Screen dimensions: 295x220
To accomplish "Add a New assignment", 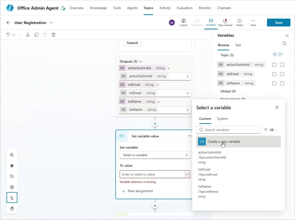I will 137,191.
